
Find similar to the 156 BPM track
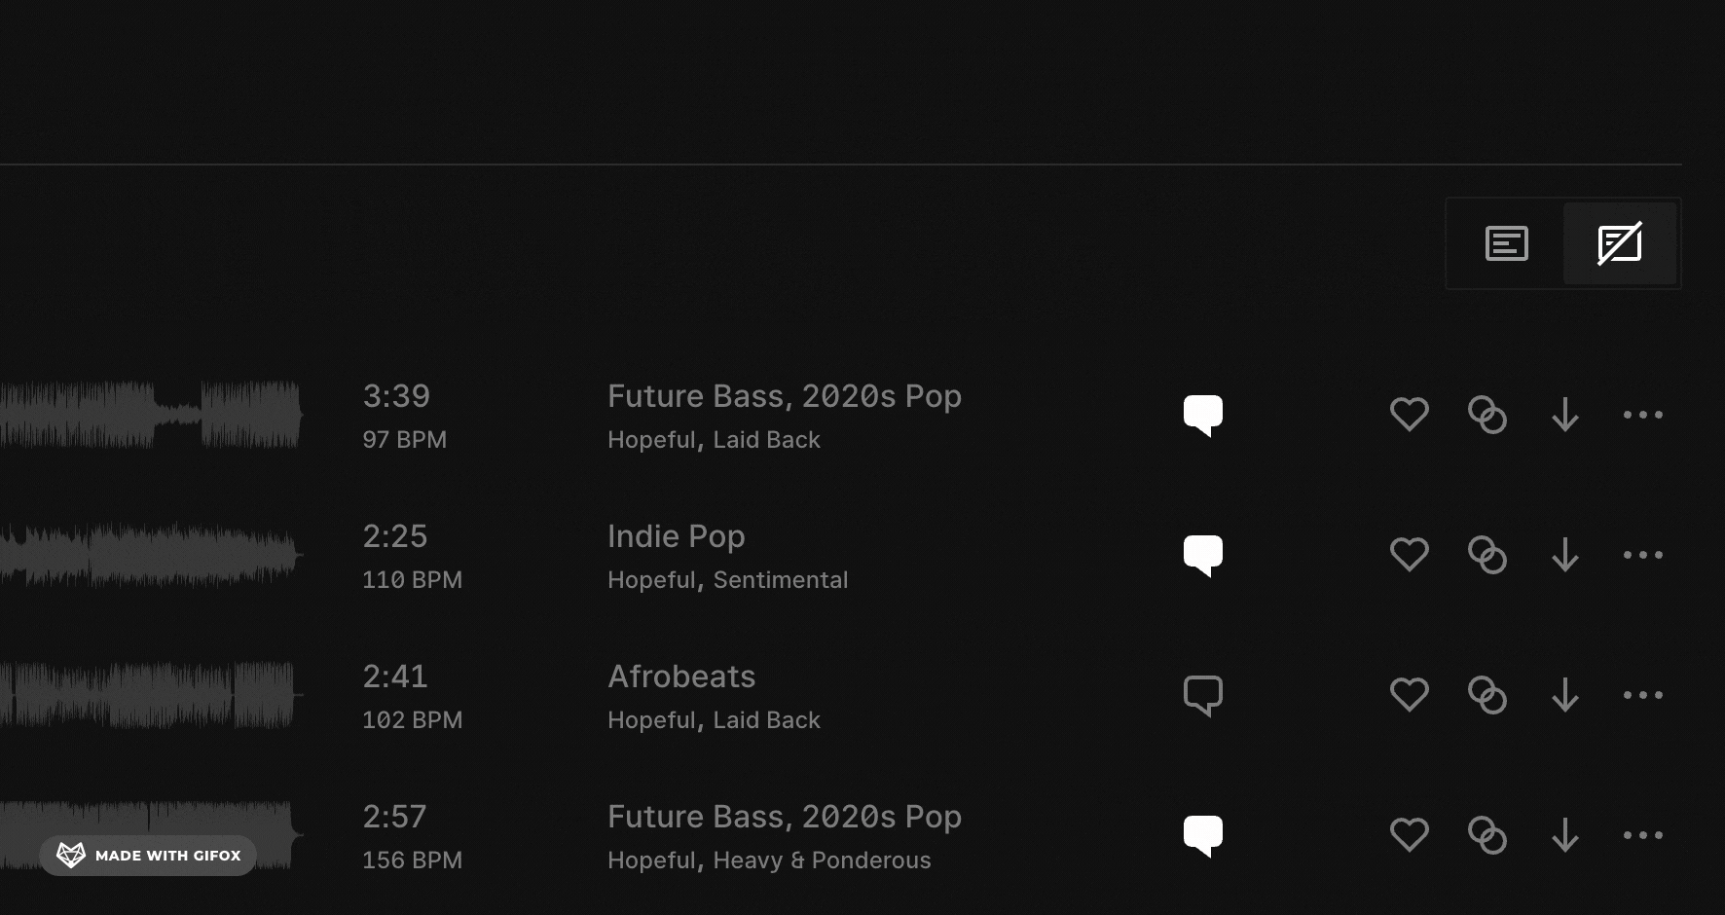pyautogui.click(x=1486, y=835)
